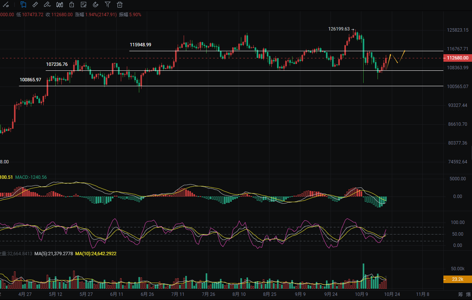The image size is (472, 300).
Task: Select the MACD:-1240.56 indicator label
Action: [31, 177]
